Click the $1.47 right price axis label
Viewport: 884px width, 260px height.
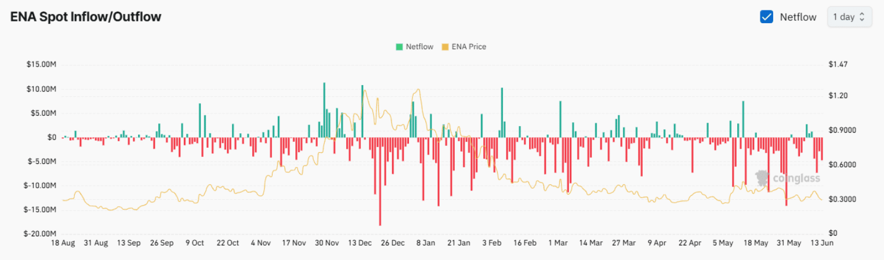click(x=838, y=64)
